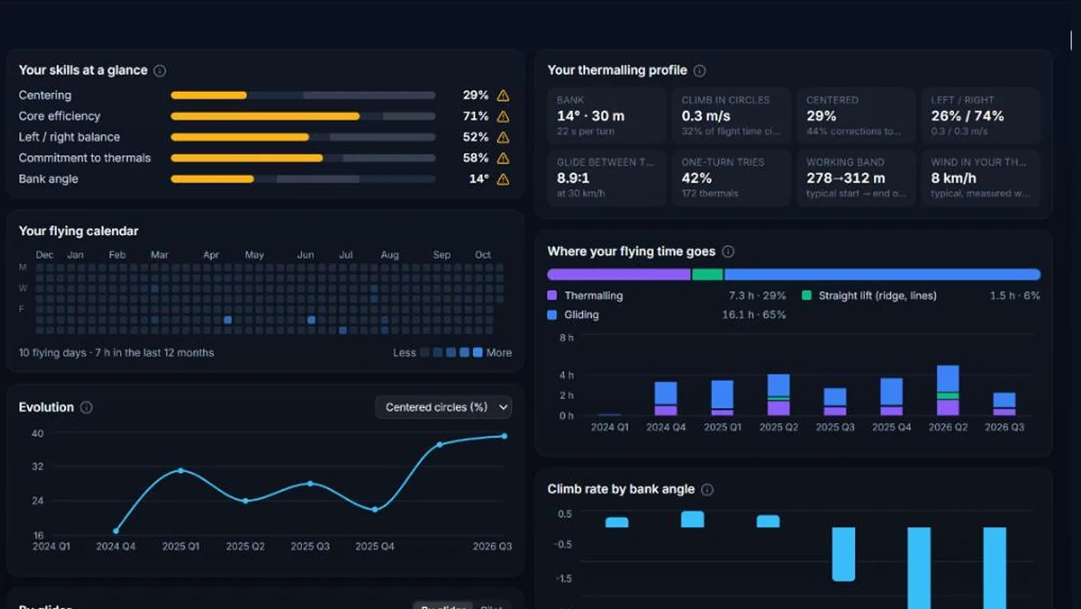The image size is (1081, 609).
Task: Click the 2026 Q3 data point on the Evolution line
Action: [504, 436]
